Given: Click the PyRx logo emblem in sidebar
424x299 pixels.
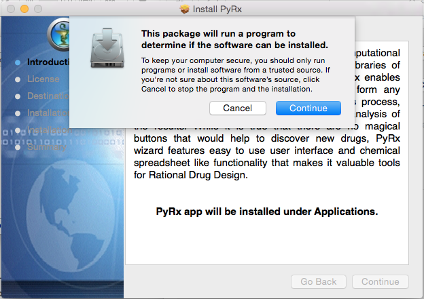Looking at the screenshot, I should point(58,35).
